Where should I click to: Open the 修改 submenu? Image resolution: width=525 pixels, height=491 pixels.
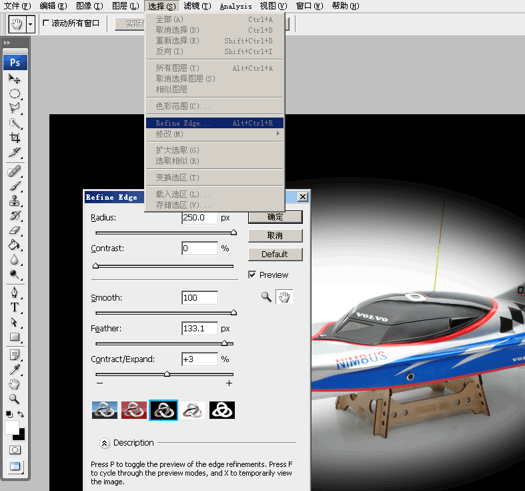tap(214, 134)
